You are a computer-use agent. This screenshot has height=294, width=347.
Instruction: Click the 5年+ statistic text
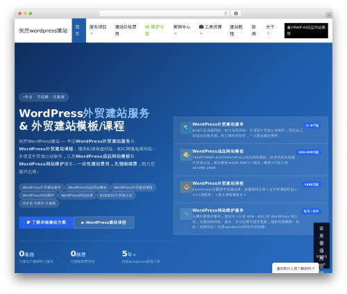[x=129, y=254]
